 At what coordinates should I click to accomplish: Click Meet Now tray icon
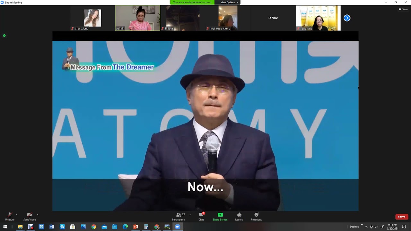tap(372, 227)
